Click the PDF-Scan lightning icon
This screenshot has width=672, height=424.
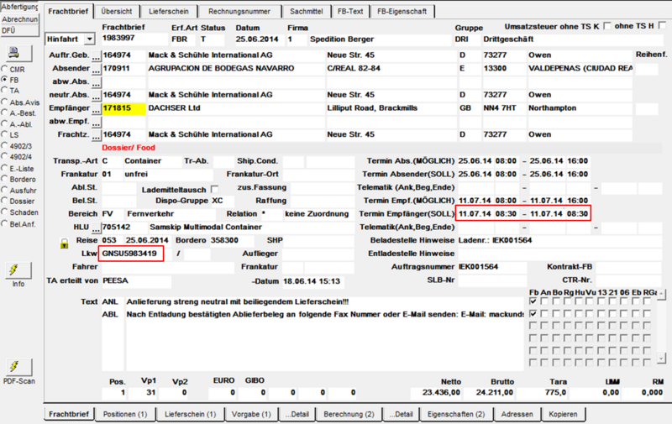tap(18, 367)
